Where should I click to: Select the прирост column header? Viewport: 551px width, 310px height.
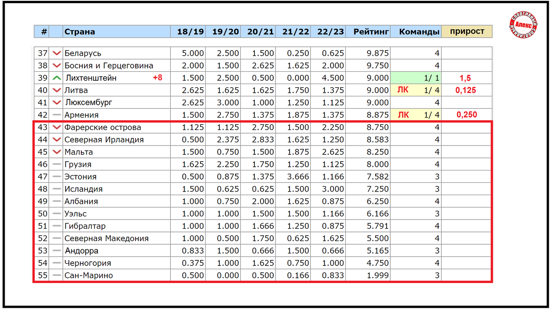(467, 31)
